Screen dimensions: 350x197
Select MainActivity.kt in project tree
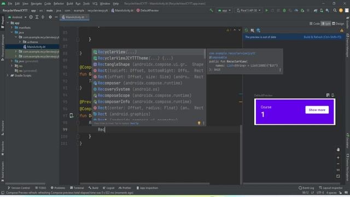(x=36, y=47)
